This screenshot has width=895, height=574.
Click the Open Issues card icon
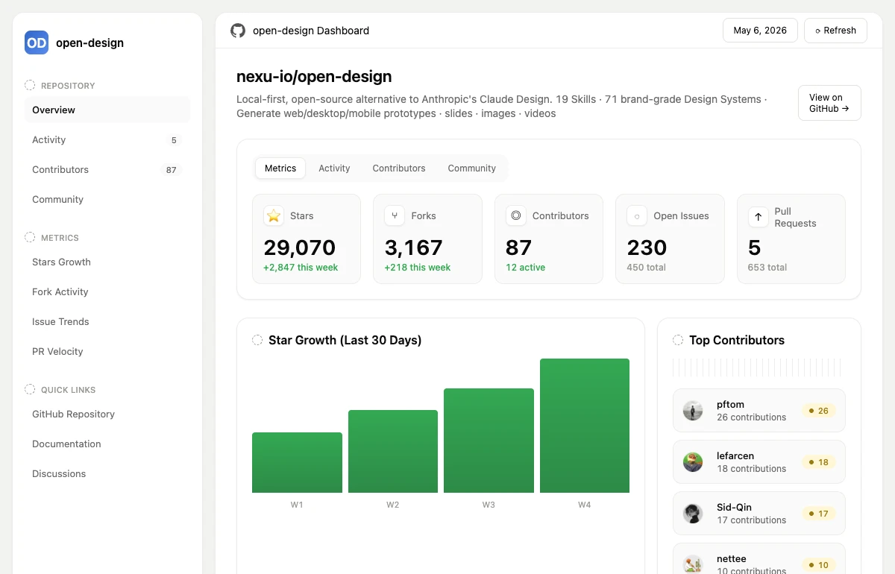point(637,215)
